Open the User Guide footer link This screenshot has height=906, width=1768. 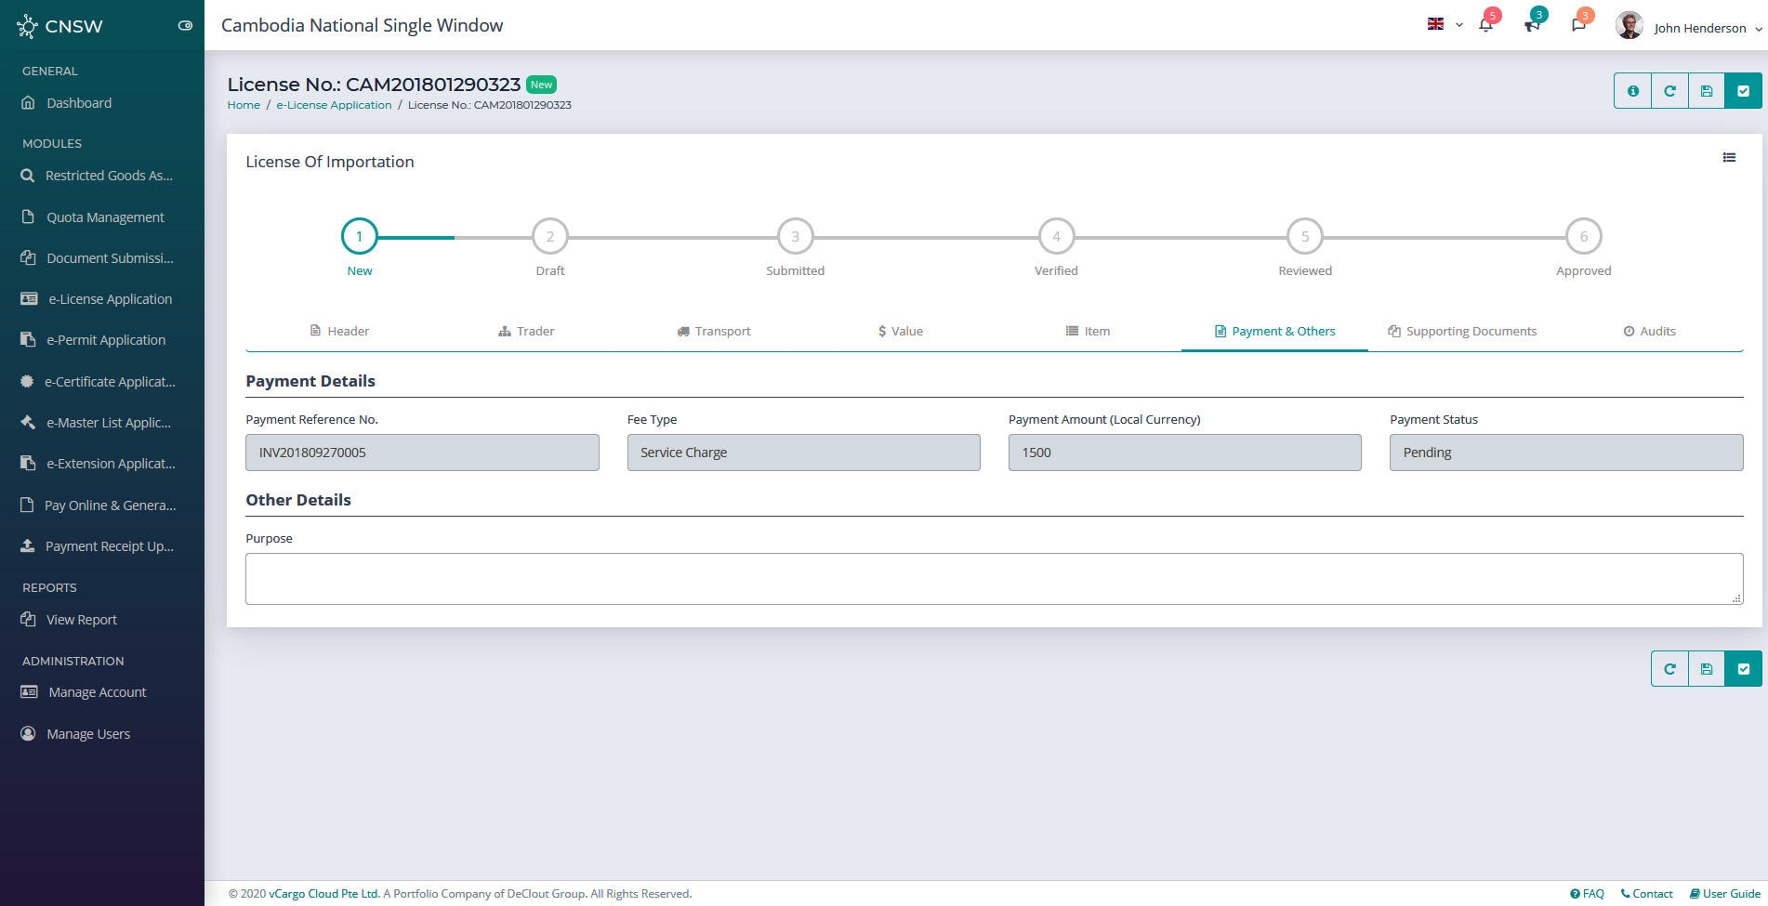coord(1725,894)
